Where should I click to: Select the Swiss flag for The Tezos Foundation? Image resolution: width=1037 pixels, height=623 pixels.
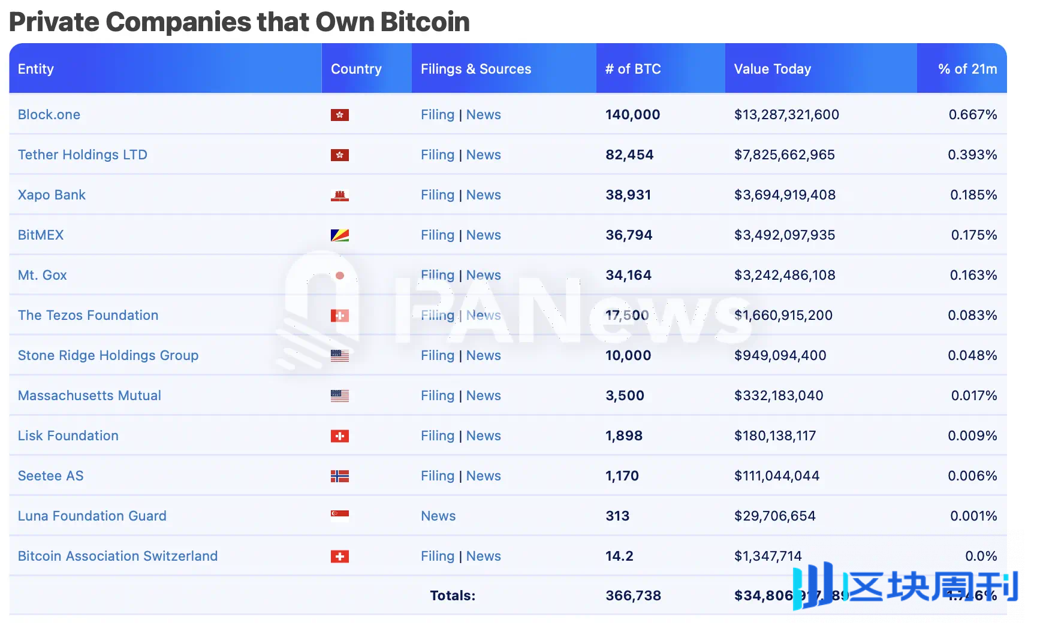coord(339,315)
